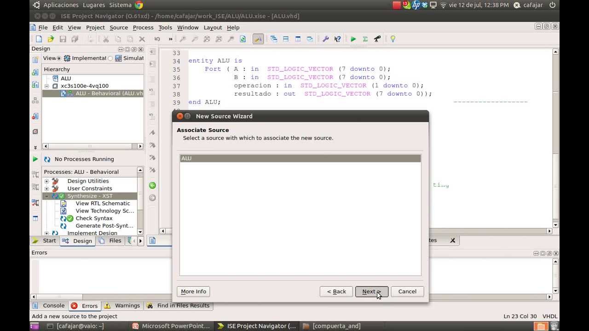Close the editor document tab with X

(x=452, y=240)
